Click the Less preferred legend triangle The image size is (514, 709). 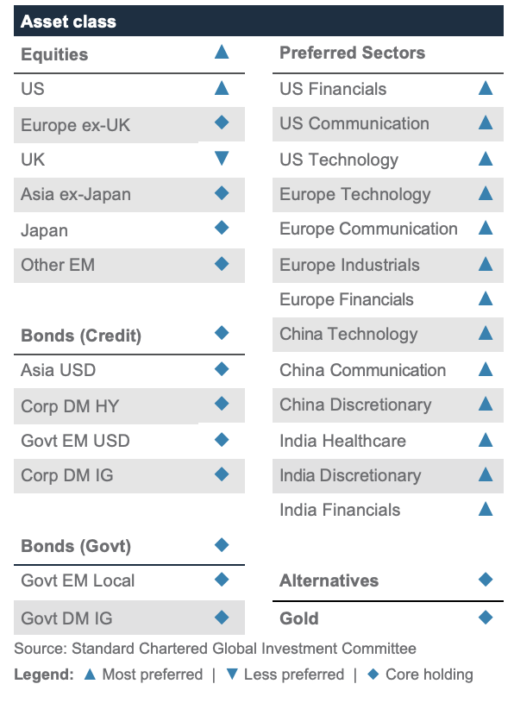coord(232,674)
